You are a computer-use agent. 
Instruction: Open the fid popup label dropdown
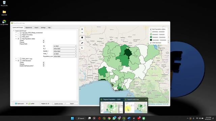pos(65,46)
